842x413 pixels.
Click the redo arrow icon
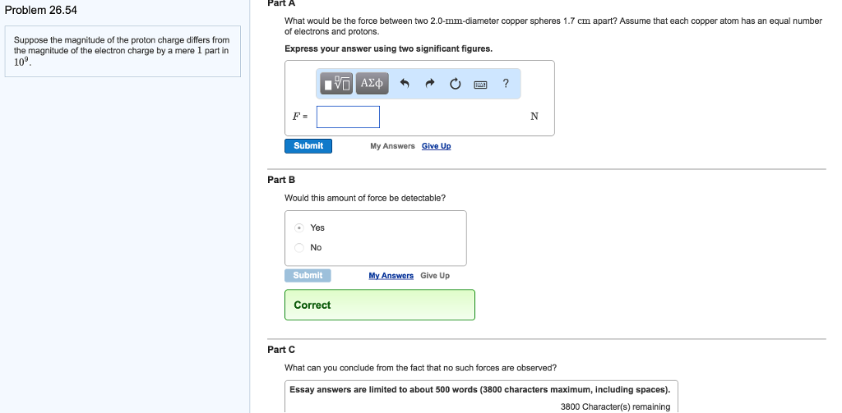coord(429,83)
